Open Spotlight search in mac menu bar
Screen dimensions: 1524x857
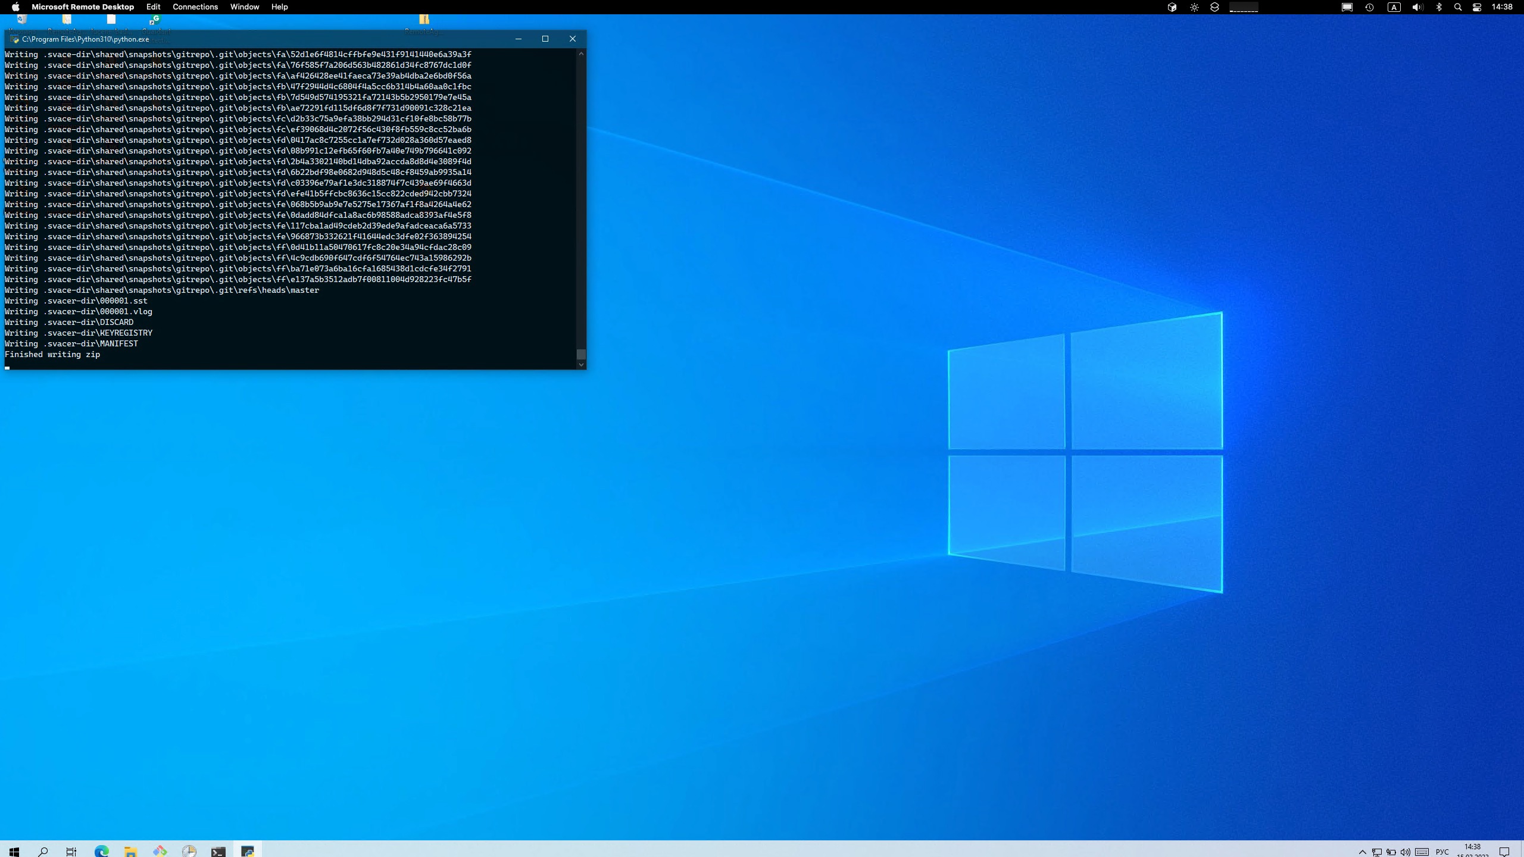[x=1458, y=7]
